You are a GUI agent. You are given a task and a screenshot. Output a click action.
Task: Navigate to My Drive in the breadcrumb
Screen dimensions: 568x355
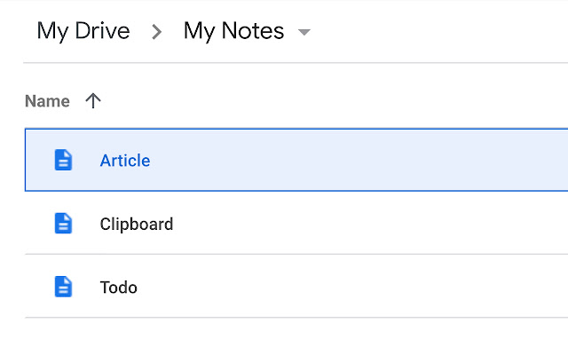coord(83,31)
